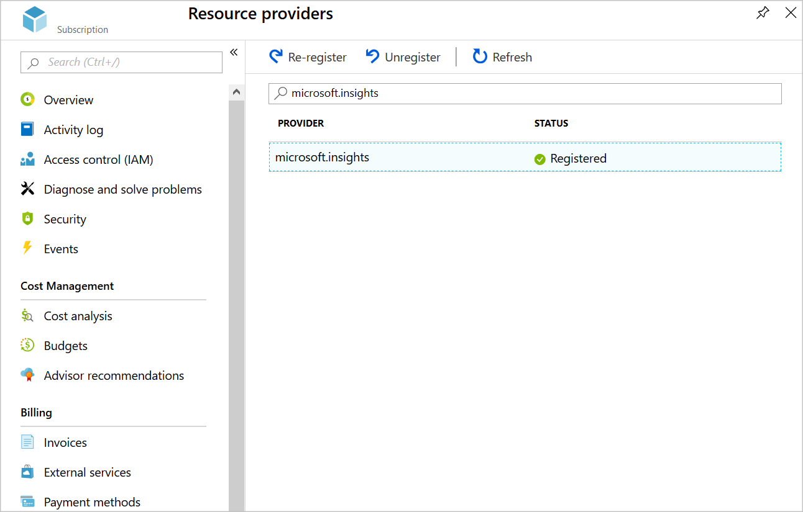Open External services
Image resolution: width=803 pixels, height=512 pixels.
87,472
